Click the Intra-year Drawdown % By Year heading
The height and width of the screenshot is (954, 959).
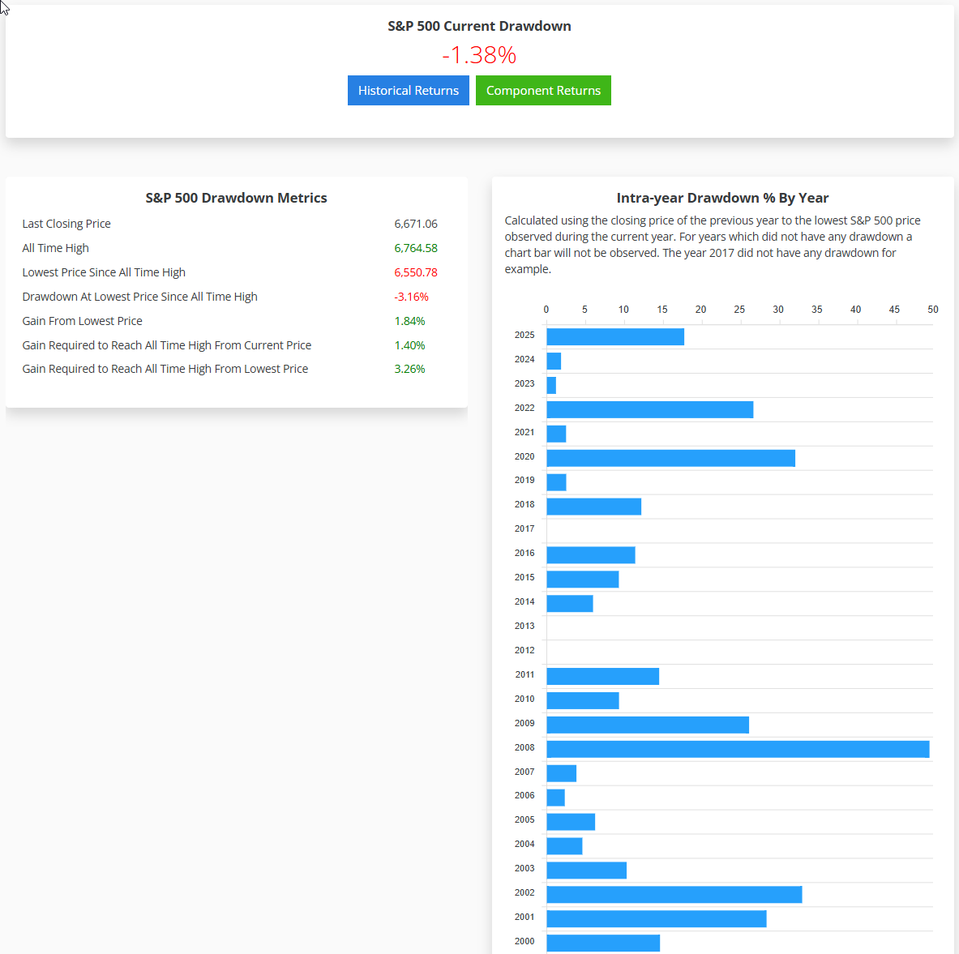point(722,198)
